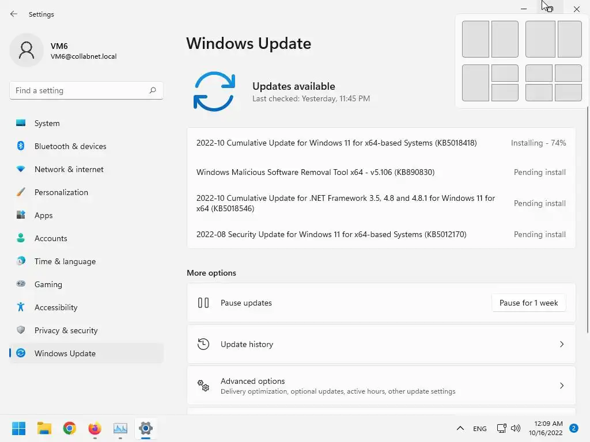Click the More options heading
This screenshot has width=590, height=442.
[x=211, y=273]
